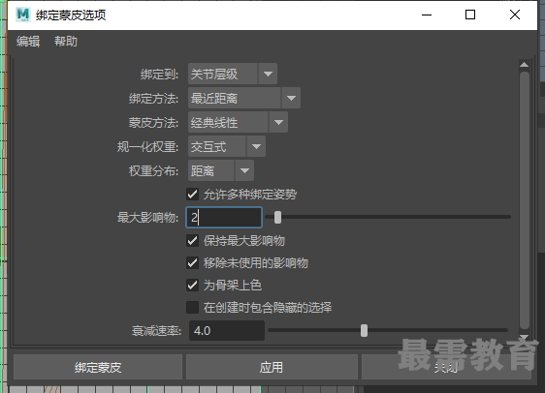Image resolution: width=545 pixels, height=393 pixels.
Task: Click the scrollbar up arrow
Action: 524,65
